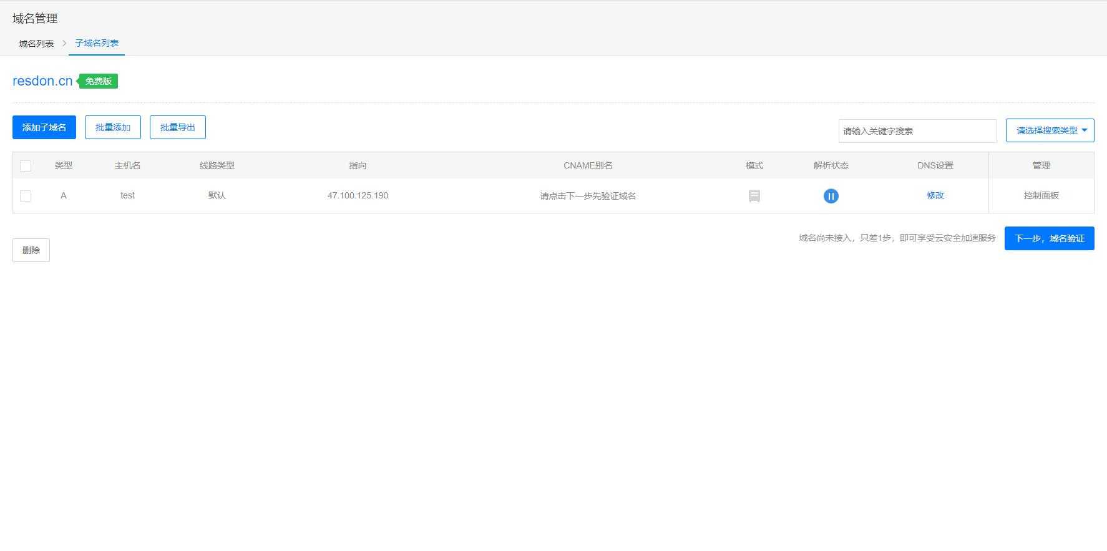
Task: Open the 请选择搜索类型 dropdown
Action: coord(1050,130)
